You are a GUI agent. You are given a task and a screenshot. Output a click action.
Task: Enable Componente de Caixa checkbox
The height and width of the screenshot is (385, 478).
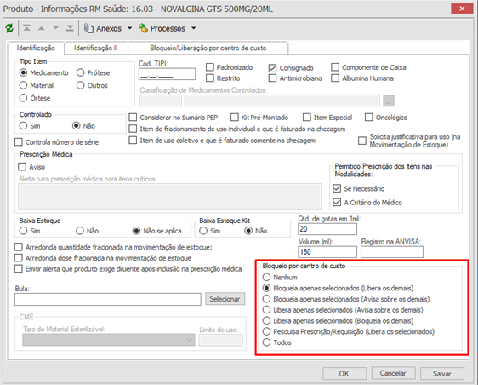335,67
